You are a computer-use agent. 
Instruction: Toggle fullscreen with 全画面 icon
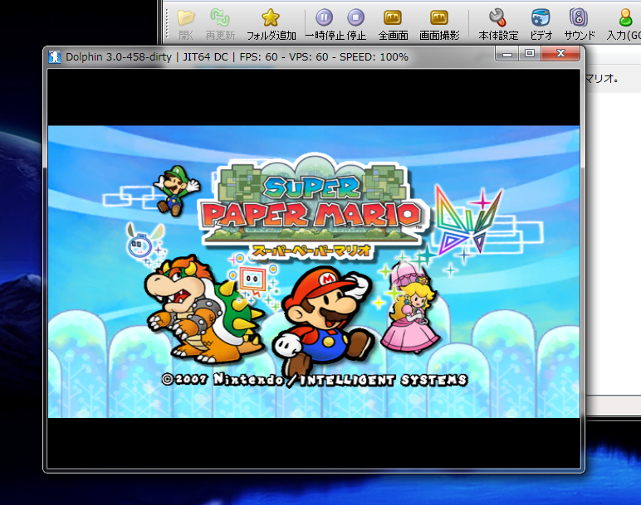click(x=393, y=18)
